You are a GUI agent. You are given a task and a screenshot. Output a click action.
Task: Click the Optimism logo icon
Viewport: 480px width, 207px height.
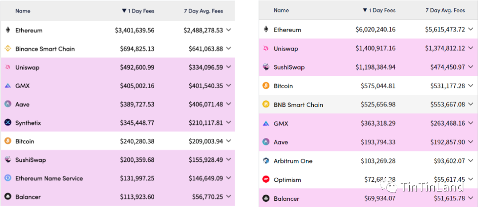point(266,180)
